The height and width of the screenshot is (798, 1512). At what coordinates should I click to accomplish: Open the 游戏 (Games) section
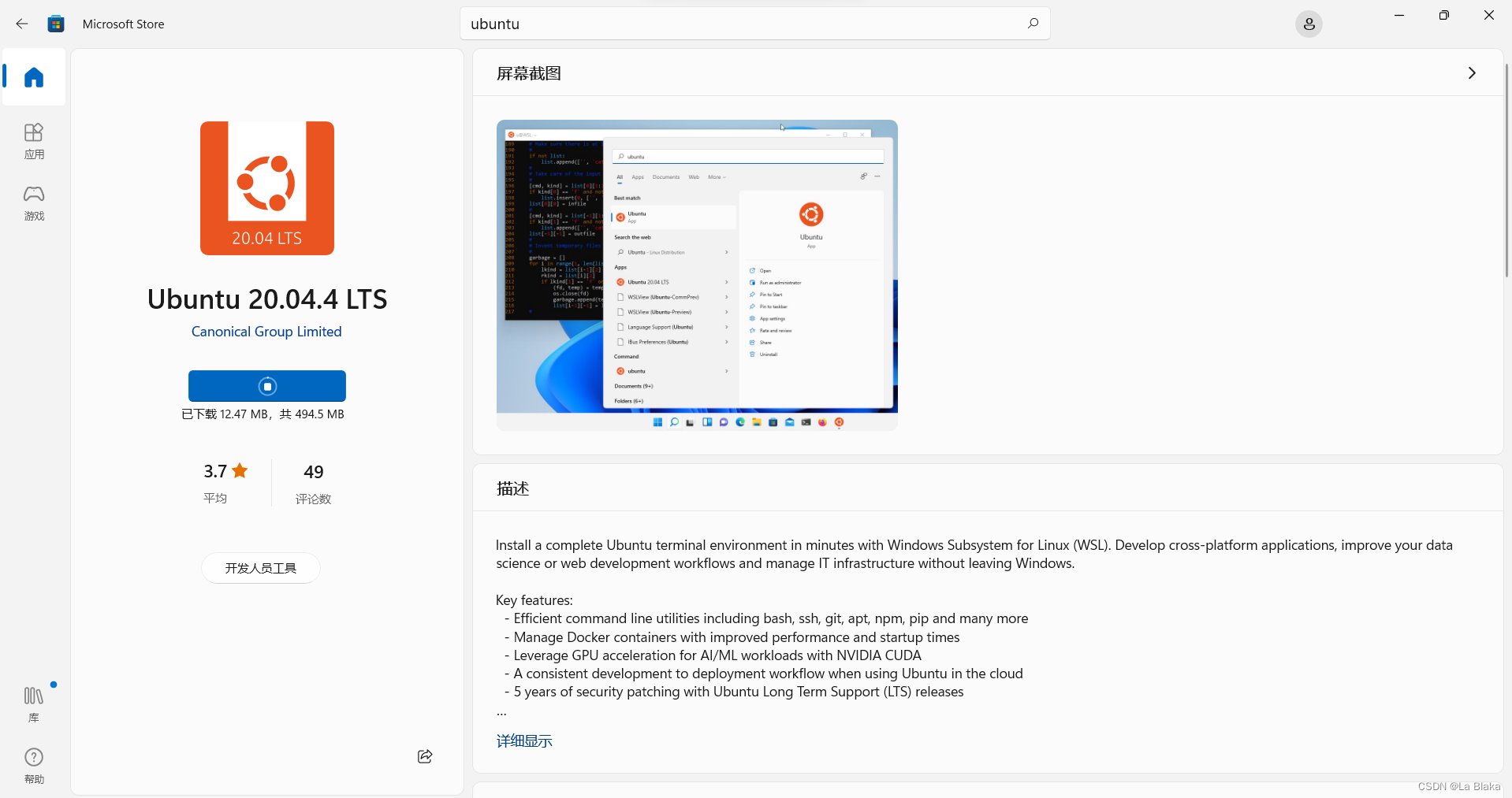coord(33,202)
